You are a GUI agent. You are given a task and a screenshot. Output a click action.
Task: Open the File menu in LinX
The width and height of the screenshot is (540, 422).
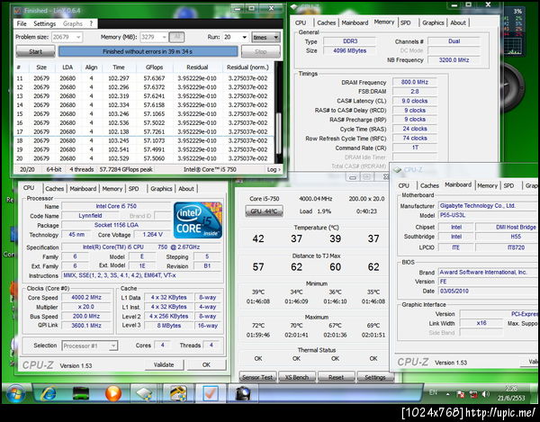(x=22, y=23)
